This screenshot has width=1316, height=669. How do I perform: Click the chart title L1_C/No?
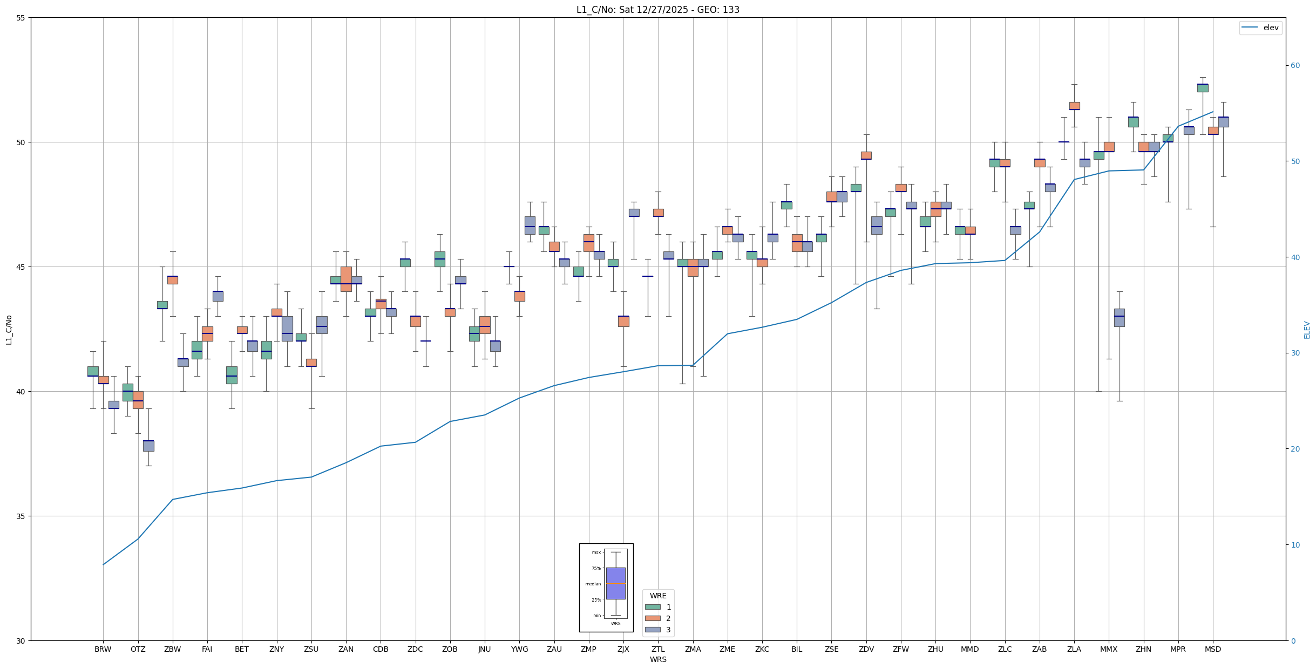(657, 10)
